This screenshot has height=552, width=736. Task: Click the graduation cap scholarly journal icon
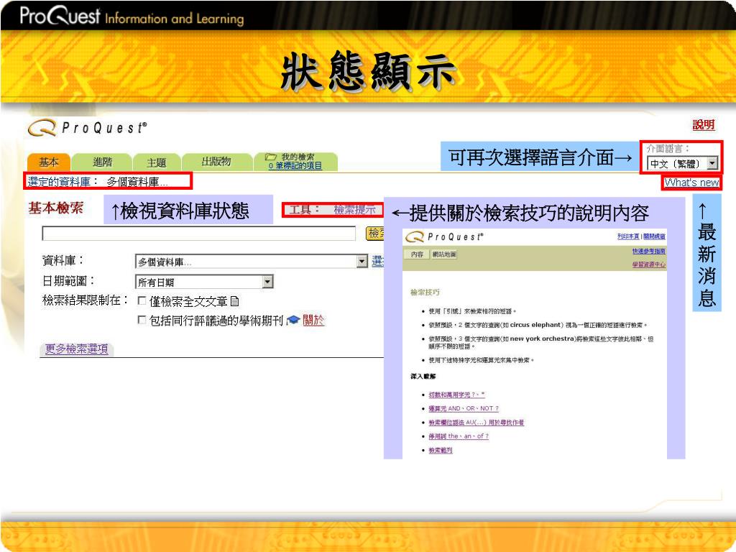[x=293, y=321]
